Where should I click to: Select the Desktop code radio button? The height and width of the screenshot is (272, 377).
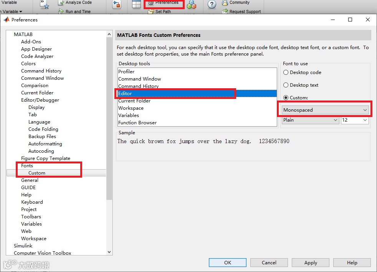(x=286, y=73)
